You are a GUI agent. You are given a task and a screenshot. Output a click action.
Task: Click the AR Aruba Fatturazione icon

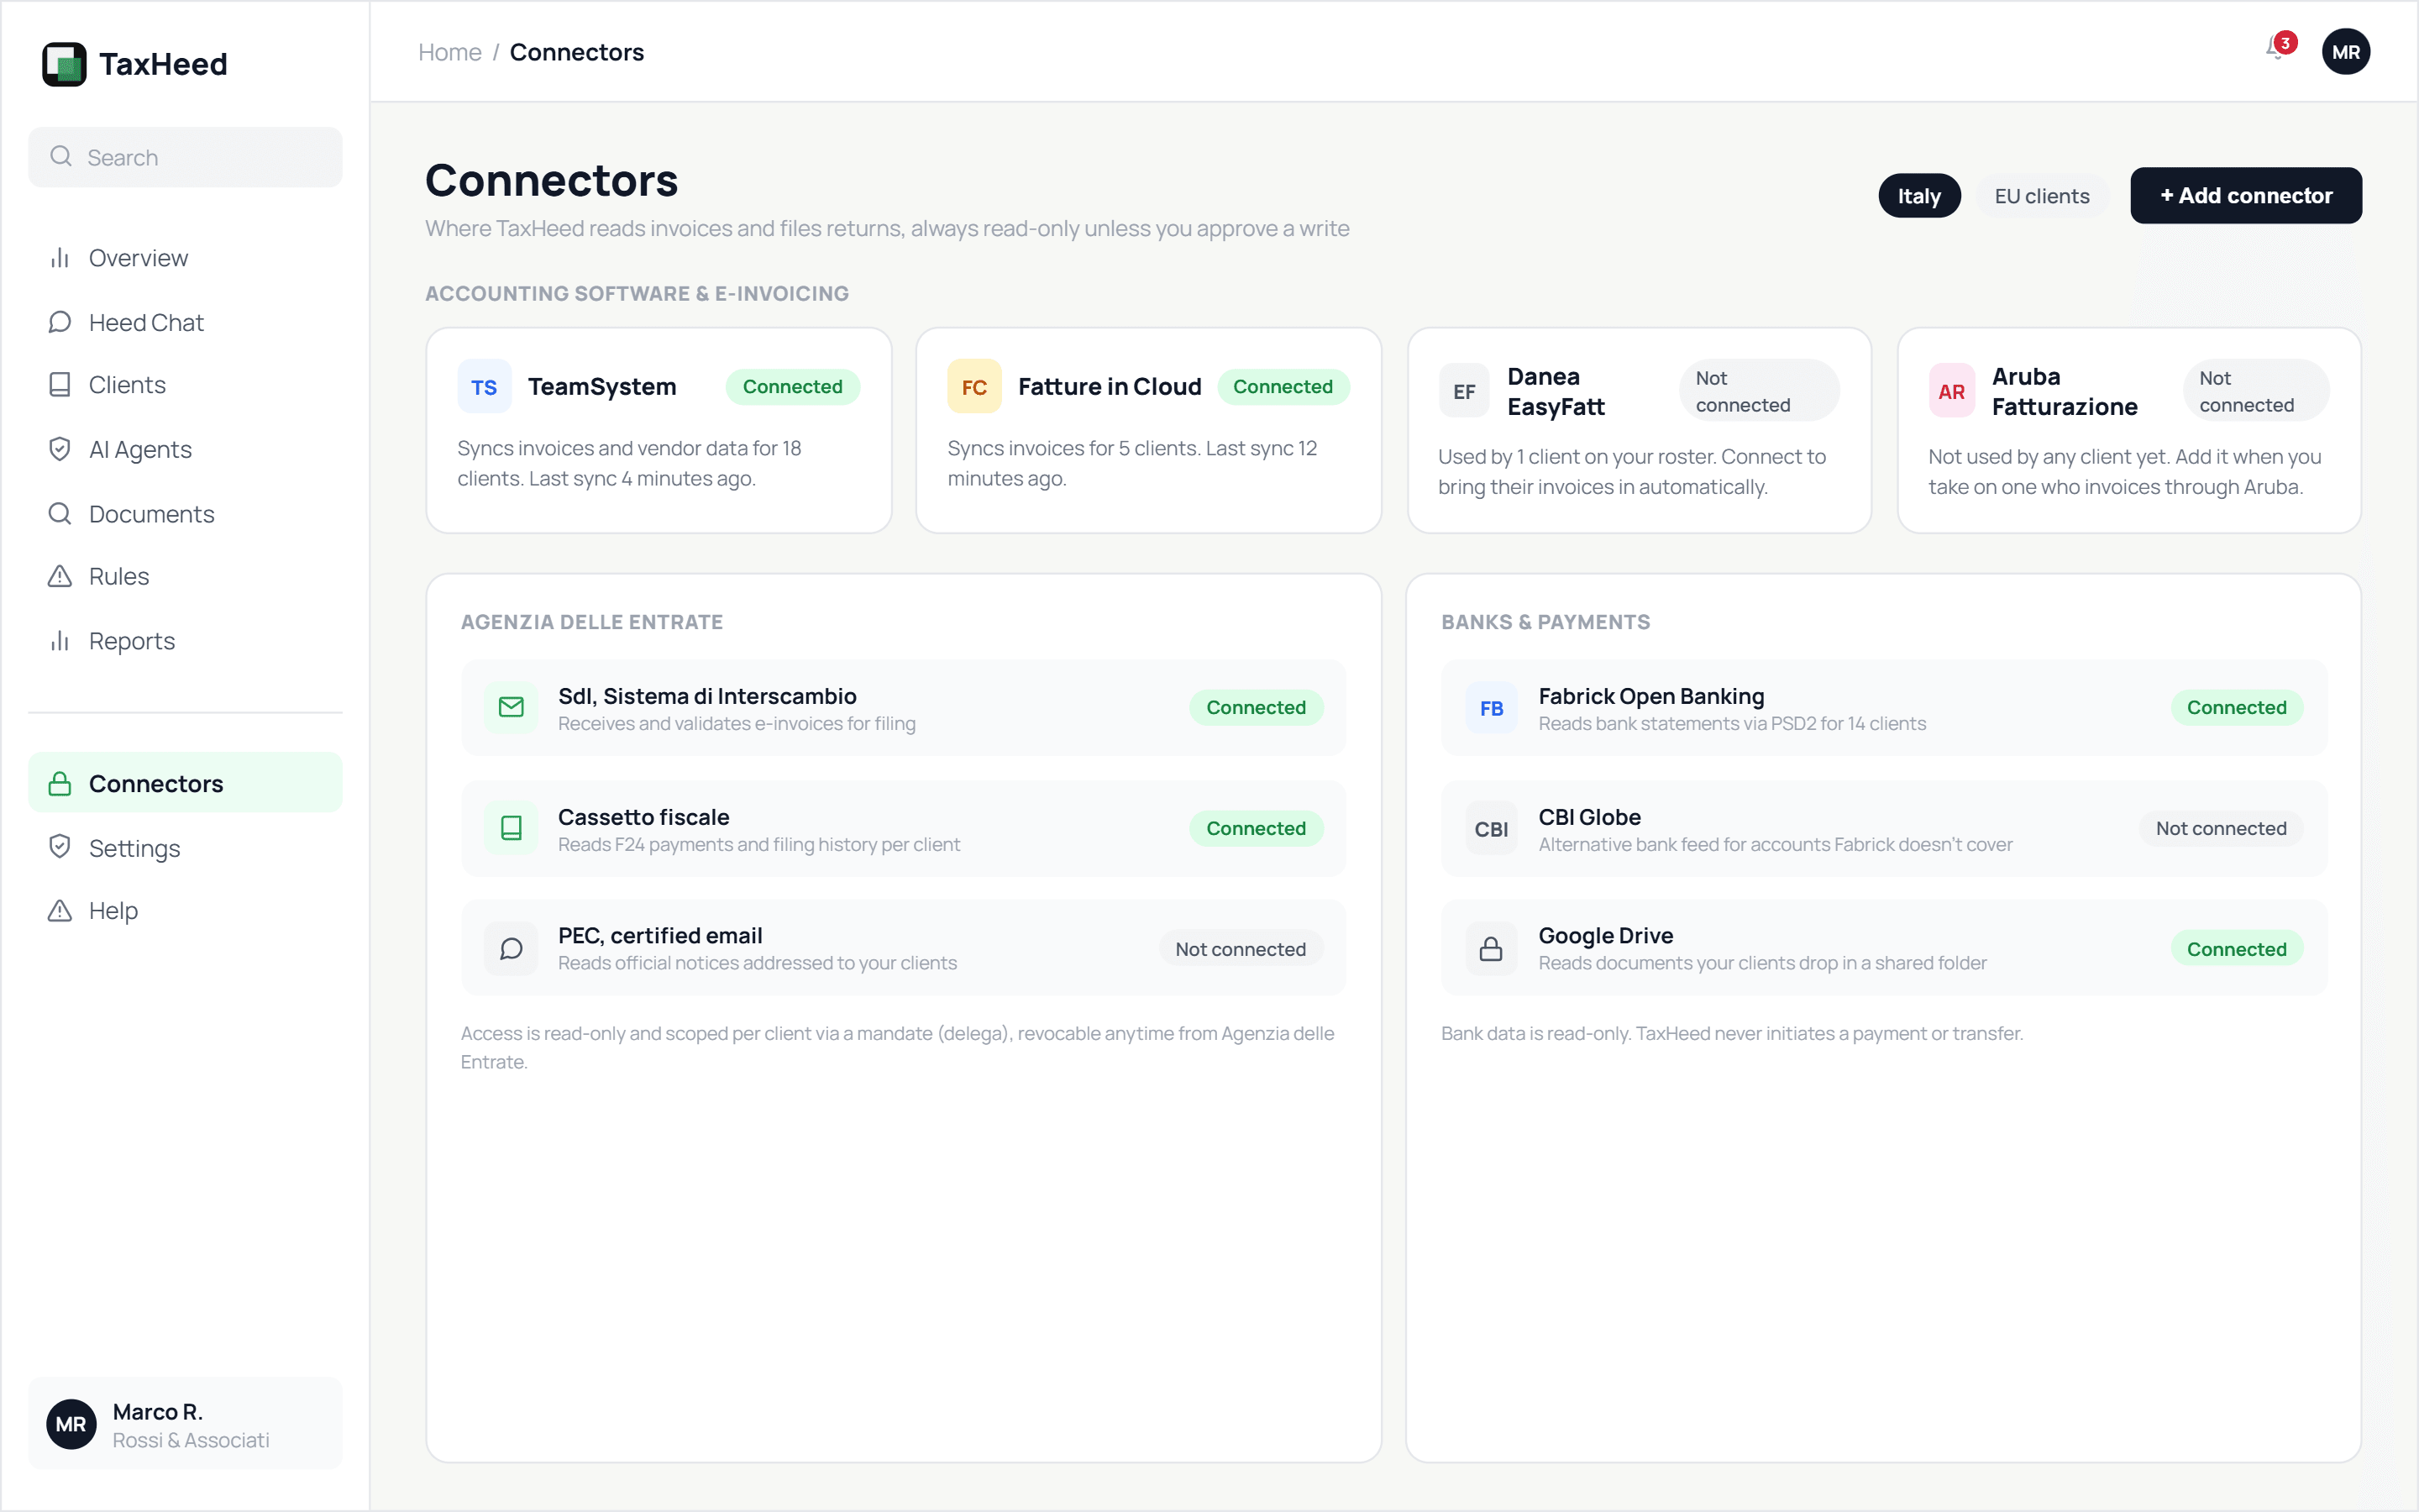click(1952, 391)
